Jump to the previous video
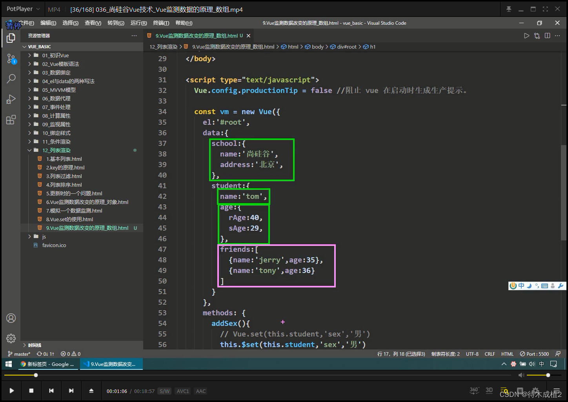Screen dimensions: 568x402 click(51, 391)
